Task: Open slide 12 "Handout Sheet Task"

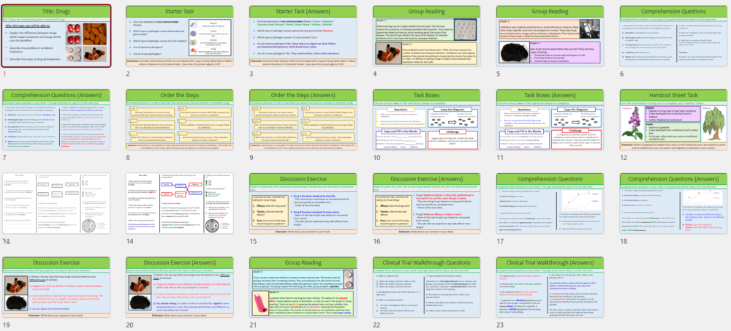Action: (x=674, y=120)
